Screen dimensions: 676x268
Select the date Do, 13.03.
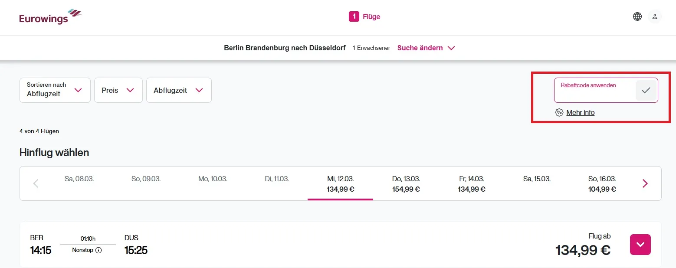405,184
